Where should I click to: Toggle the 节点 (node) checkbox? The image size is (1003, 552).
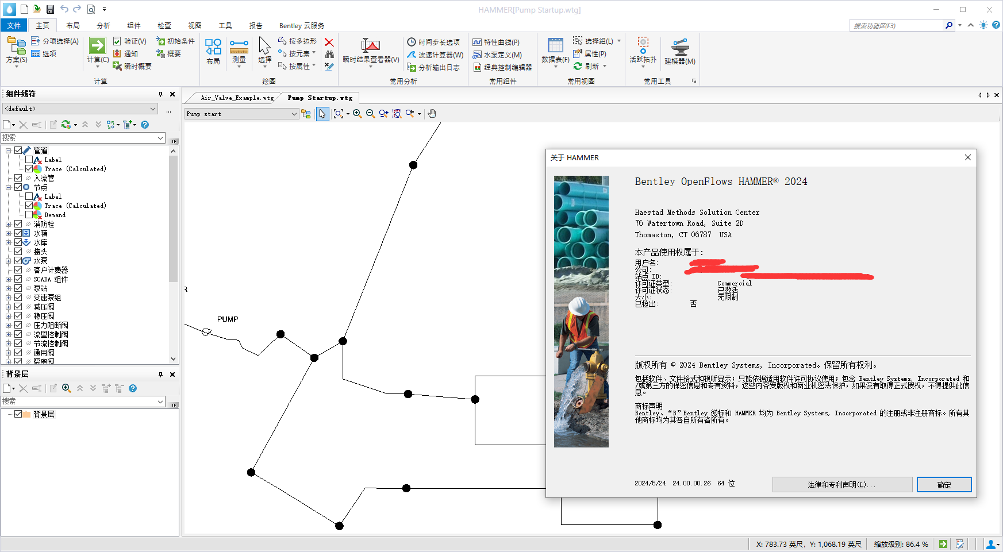18,187
